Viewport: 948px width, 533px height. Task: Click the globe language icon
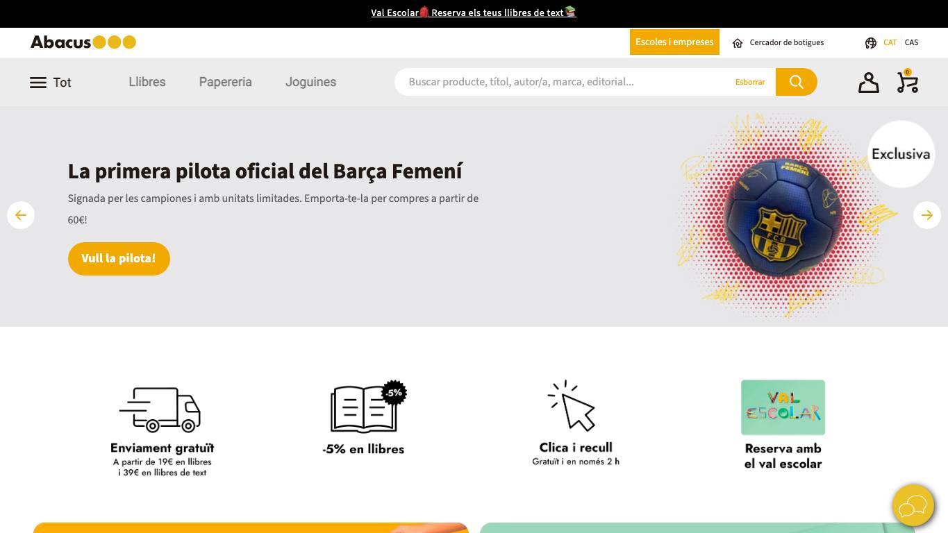pos(871,43)
